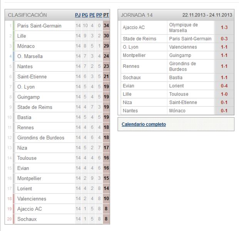Click the Nantes vs Mónaco 0-1 score
The image size is (239, 231).
pos(224,110)
